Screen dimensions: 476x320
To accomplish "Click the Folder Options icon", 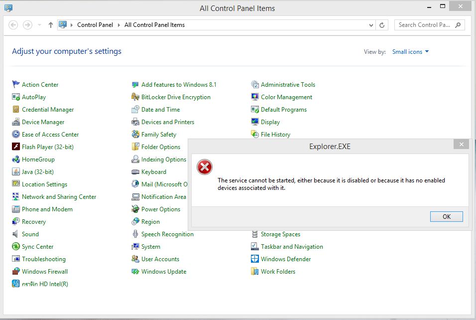I will (x=135, y=147).
